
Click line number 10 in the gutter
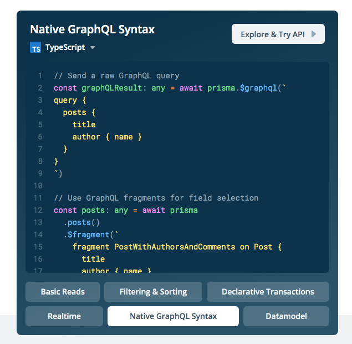pos(38,186)
